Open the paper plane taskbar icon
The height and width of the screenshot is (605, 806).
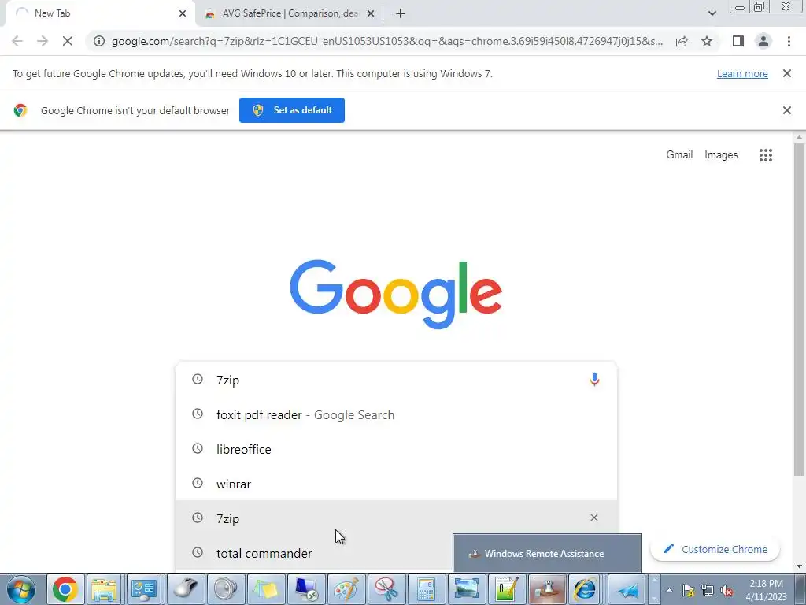click(627, 589)
